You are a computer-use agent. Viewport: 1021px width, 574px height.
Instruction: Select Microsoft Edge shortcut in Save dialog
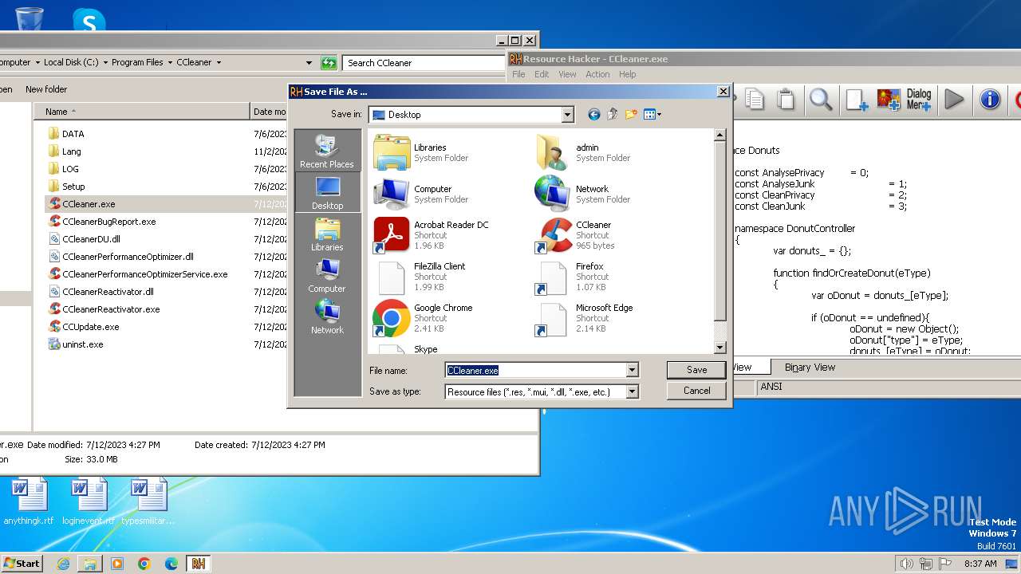(585, 318)
